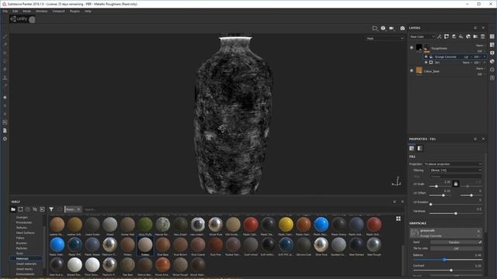Open the Plugins menu
Image resolution: width=497 pixels, height=279 pixels.
75,11
